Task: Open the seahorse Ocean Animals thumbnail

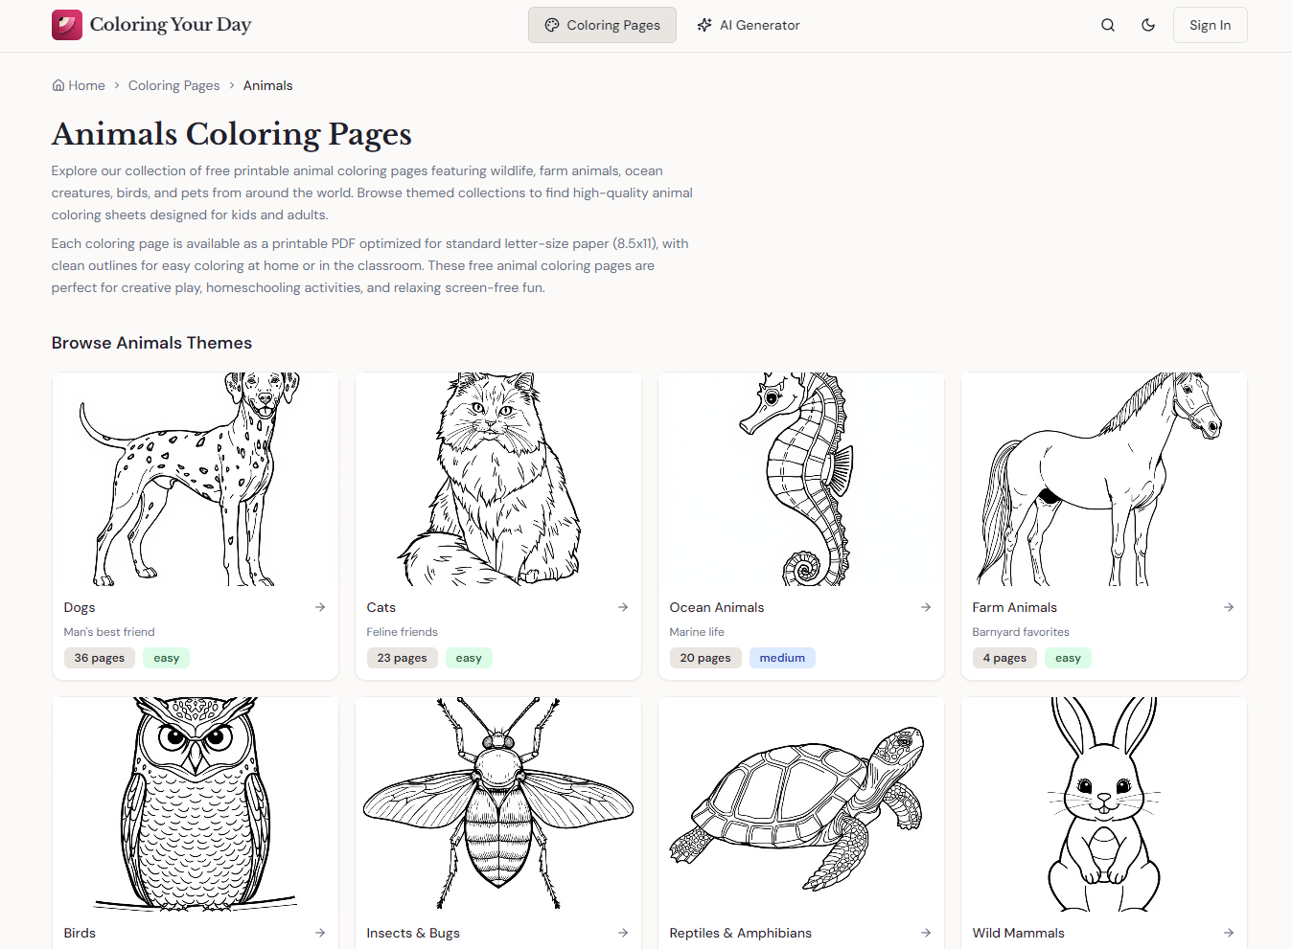Action: click(x=800, y=480)
